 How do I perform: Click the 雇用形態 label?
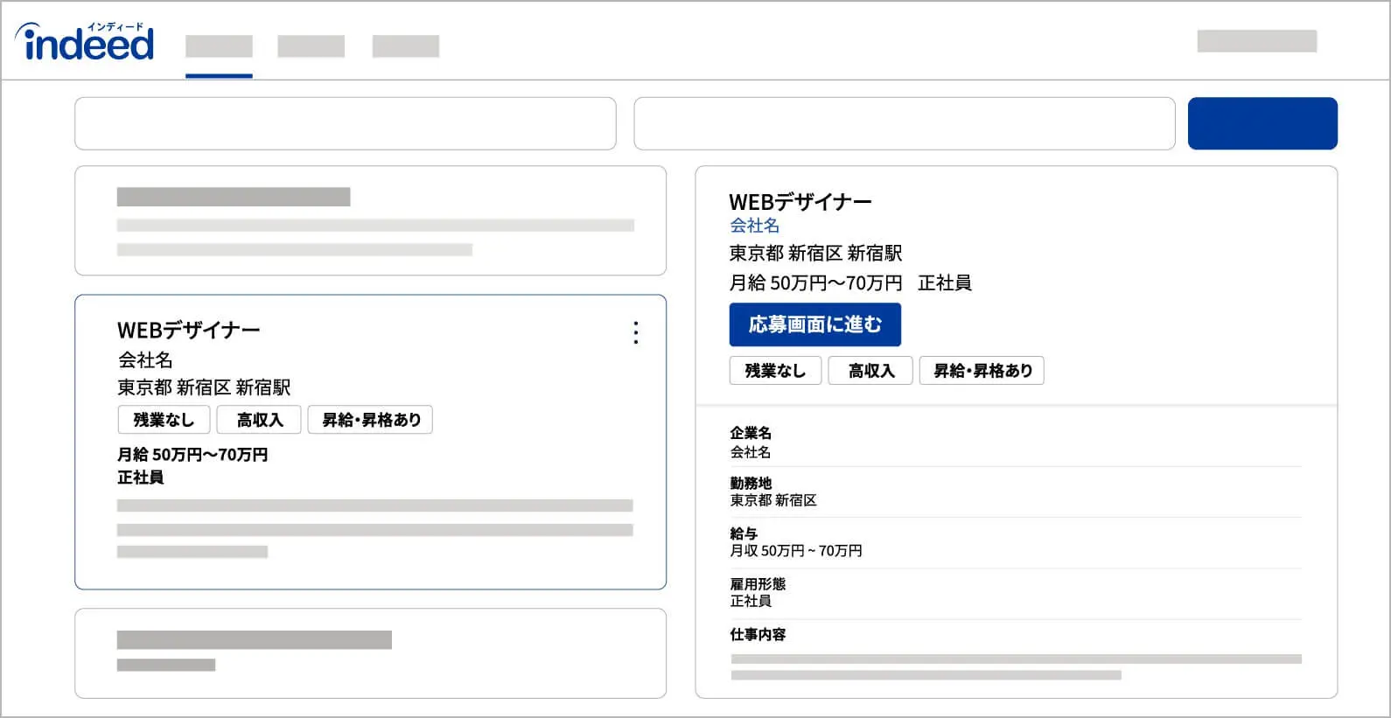point(758,583)
